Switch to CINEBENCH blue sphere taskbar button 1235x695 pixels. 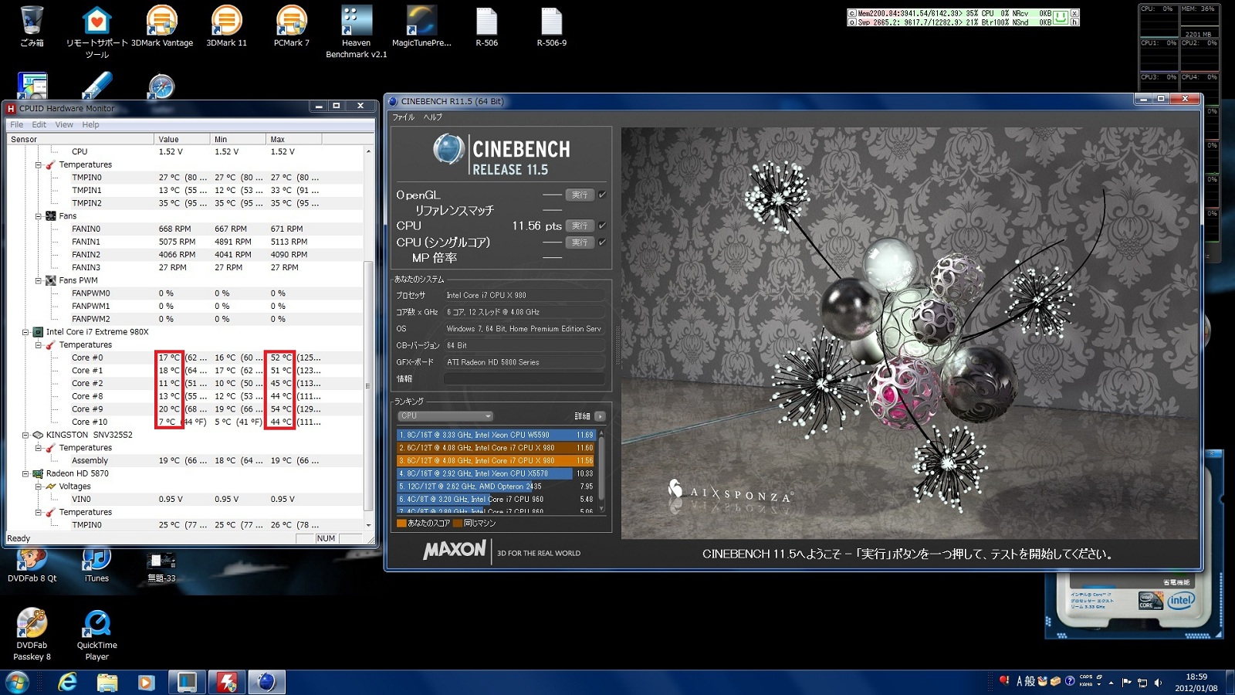point(266,682)
